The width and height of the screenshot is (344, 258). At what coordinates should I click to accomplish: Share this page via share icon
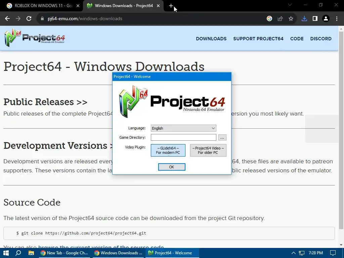click(280, 19)
